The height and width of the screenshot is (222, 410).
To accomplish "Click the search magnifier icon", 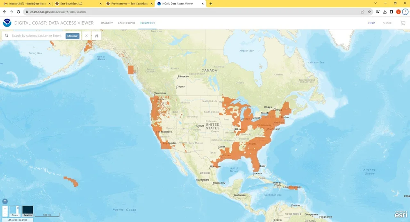I will [7, 36].
